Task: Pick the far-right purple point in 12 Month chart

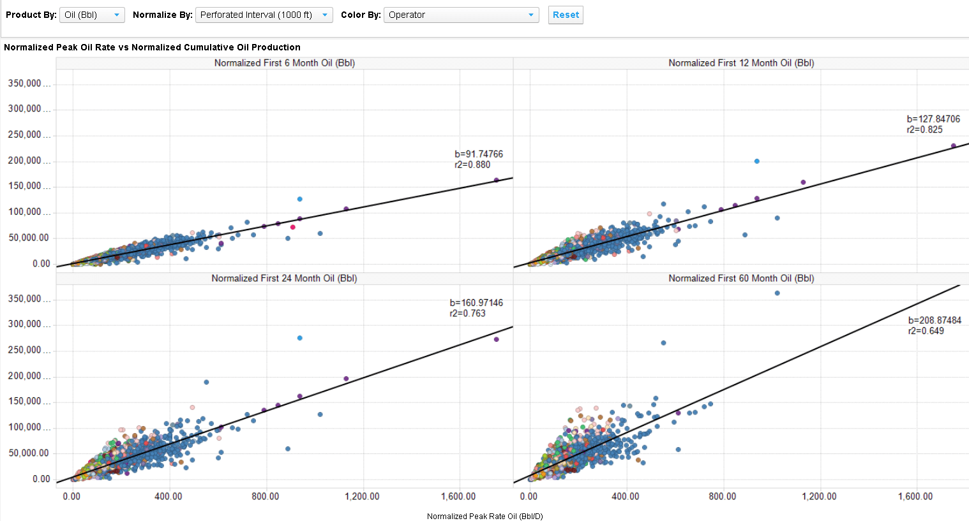Action: (954, 146)
